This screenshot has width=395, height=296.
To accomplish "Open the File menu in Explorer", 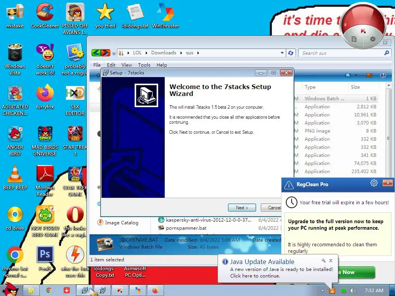I will pyautogui.click(x=97, y=65).
